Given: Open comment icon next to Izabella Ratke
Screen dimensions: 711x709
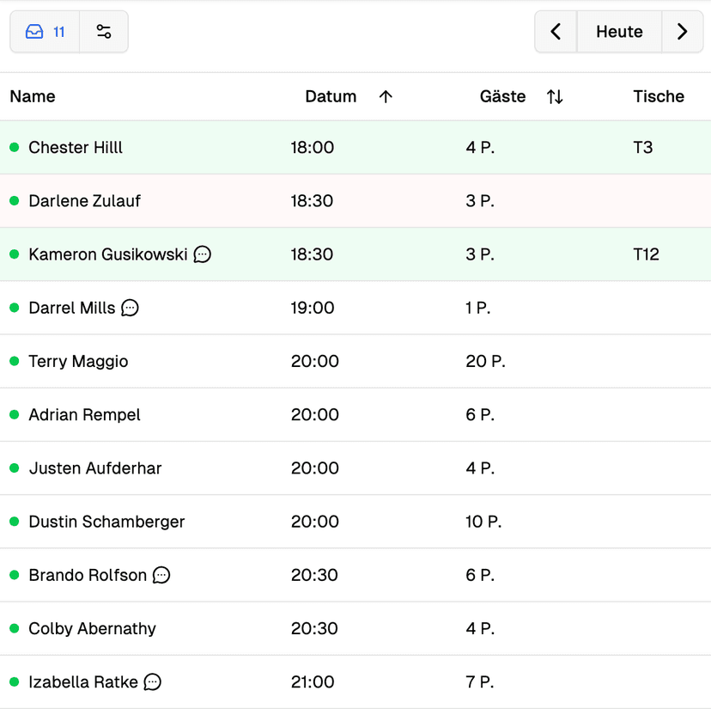Looking at the screenshot, I should [x=153, y=682].
